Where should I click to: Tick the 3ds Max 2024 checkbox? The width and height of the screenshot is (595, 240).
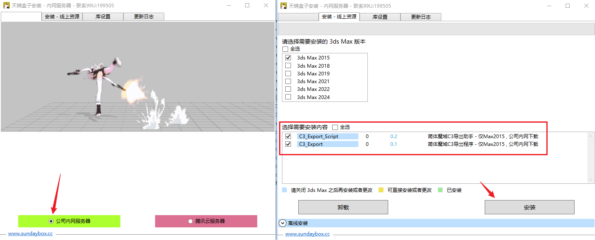pyautogui.click(x=288, y=97)
